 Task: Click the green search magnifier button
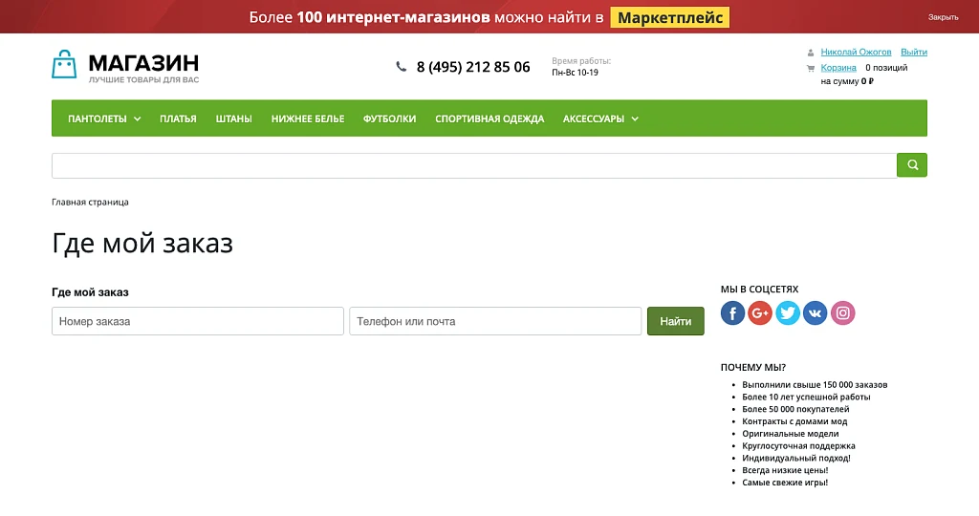click(x=911, y=164)
